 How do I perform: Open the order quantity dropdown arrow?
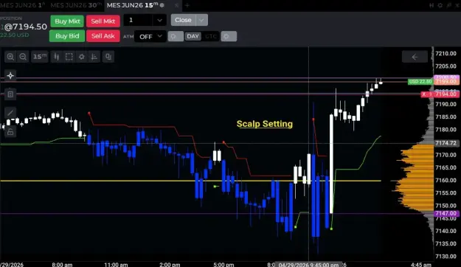[x=159, y=21]
